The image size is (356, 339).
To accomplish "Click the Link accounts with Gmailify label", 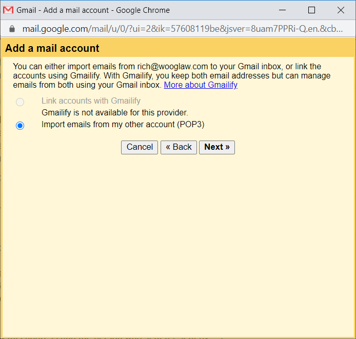I will tap(91, 101).
